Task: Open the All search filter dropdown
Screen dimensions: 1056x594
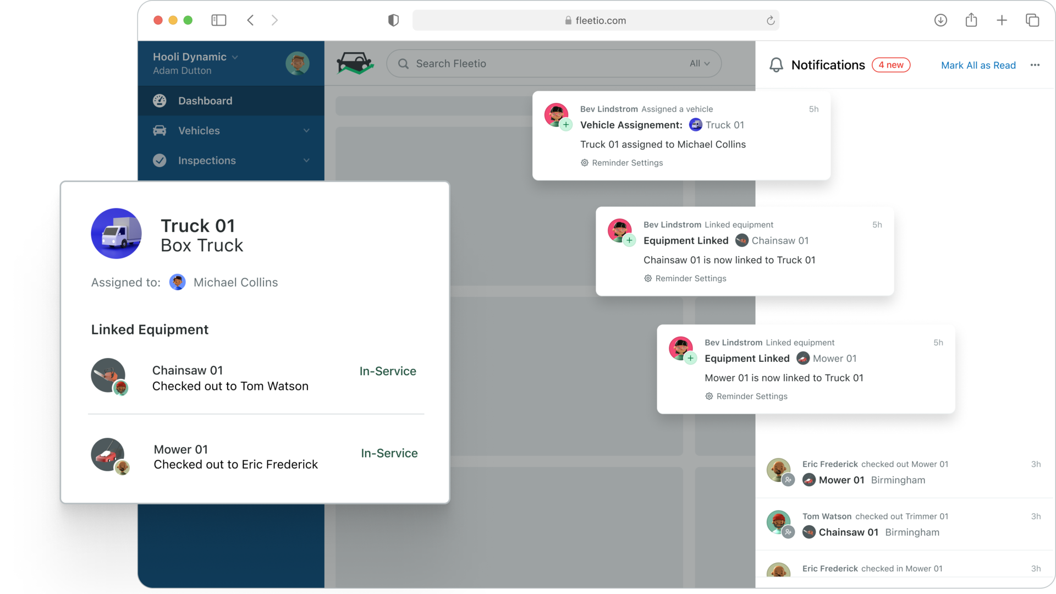Action: pyautogui.click(x=700, y=63)
